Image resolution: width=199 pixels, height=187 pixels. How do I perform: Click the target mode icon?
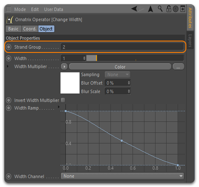tap(175, 9)
